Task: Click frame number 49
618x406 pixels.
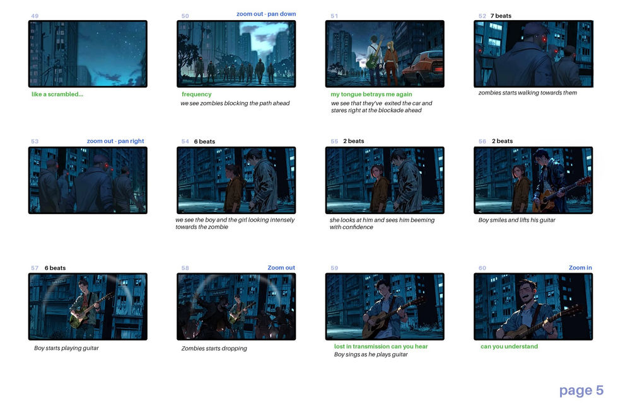Action: 35,16
